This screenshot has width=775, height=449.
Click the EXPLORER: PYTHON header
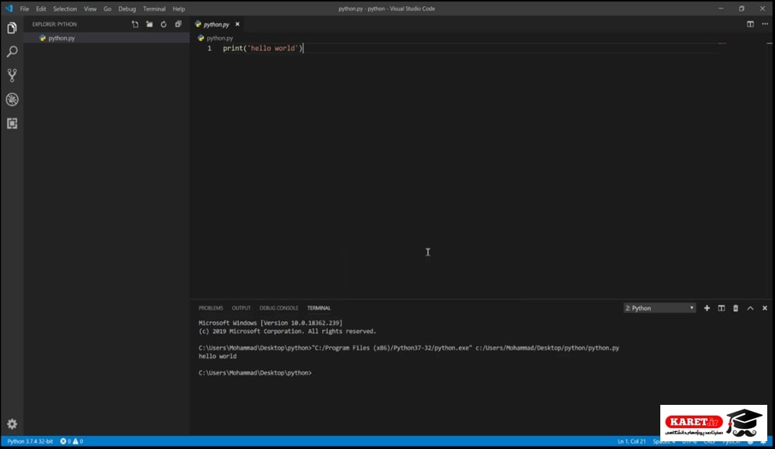coord(54,24)
